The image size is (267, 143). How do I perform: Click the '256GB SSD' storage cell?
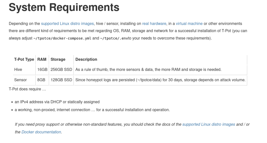[61, 70]
